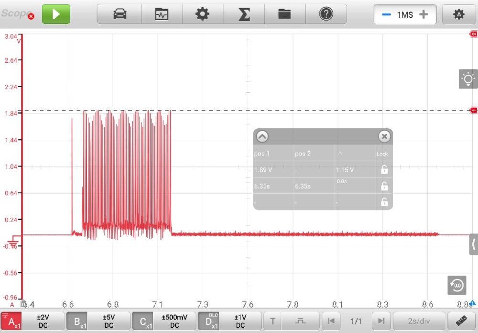Open the sigma measurements menu
The image size is (478, 333).
pos(244,14)
